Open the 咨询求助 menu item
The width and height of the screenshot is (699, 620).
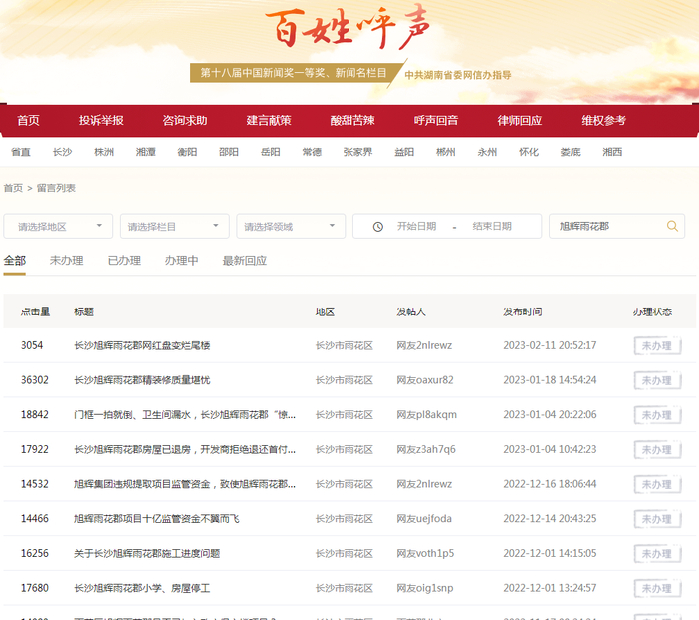pos(185,121)
